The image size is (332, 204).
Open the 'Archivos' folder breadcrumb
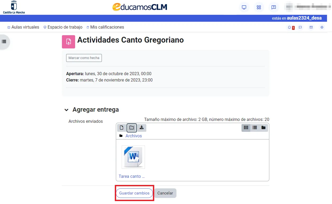click(134, 136)
